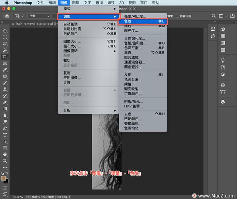Choose 亮度/对比度 menu item
237x199 pixels.
click(x=143, y=16)
